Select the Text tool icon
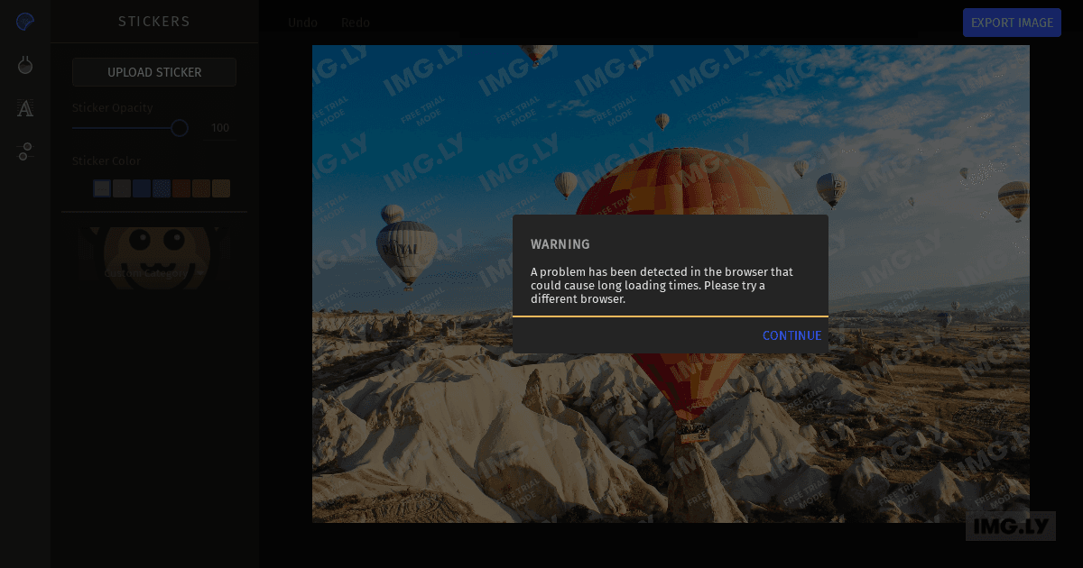The image size is (1083, 568). pos(25,108)
